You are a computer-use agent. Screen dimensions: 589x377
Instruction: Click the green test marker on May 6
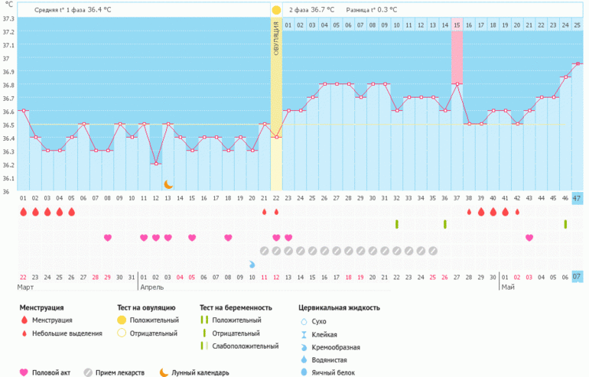pyautogui.click(x=565, y=224)
